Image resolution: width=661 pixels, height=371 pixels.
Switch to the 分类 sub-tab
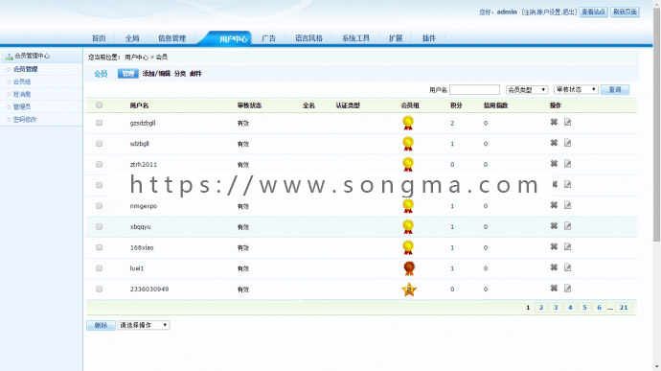[x=180, y=74]
